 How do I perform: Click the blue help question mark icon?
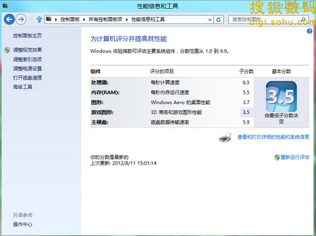coord(309,31)
